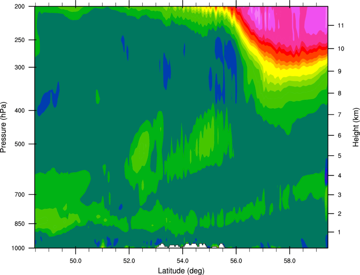Click the 500 pressure tick label
This screenshot has width=360, height=275.
pos(19,144)
